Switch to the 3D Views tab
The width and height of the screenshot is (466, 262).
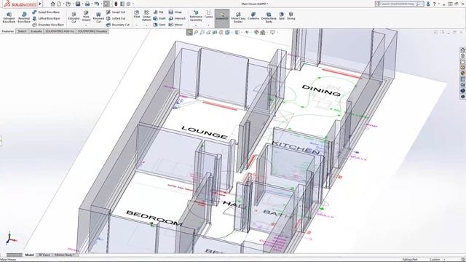(44, 255)
